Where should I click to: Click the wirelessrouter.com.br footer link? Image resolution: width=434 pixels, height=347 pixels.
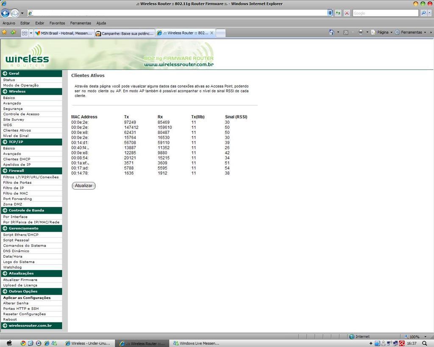pos(31,326)
